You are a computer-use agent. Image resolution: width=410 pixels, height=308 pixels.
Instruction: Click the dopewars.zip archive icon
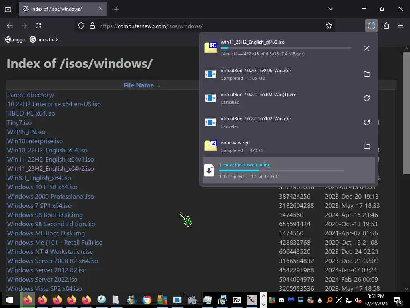pyautogui.click(x=211, y=146)
